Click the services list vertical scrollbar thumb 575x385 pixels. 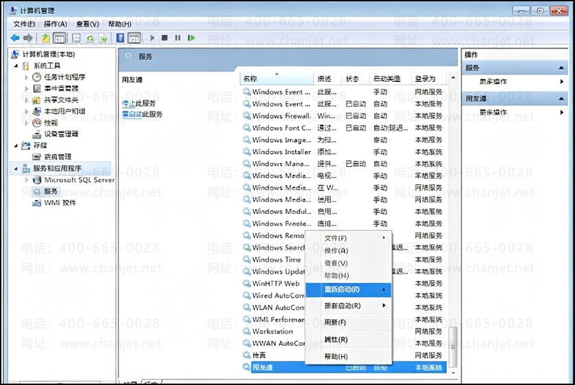pos(453,347)
